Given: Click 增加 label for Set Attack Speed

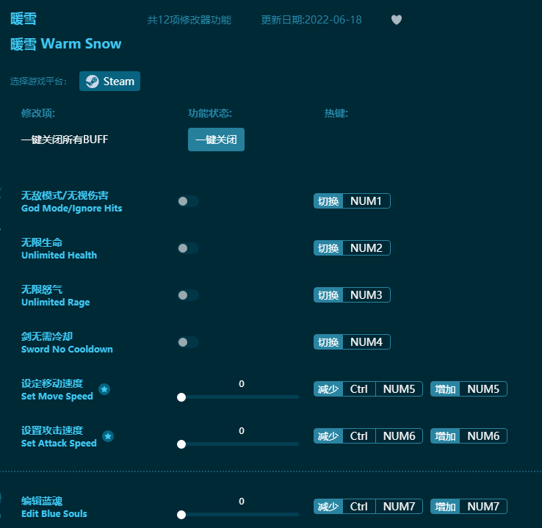Looking at the screenshot, I should coord(445,436).
